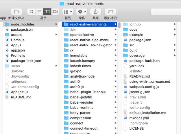Open the .bin folder

(90, 30)
